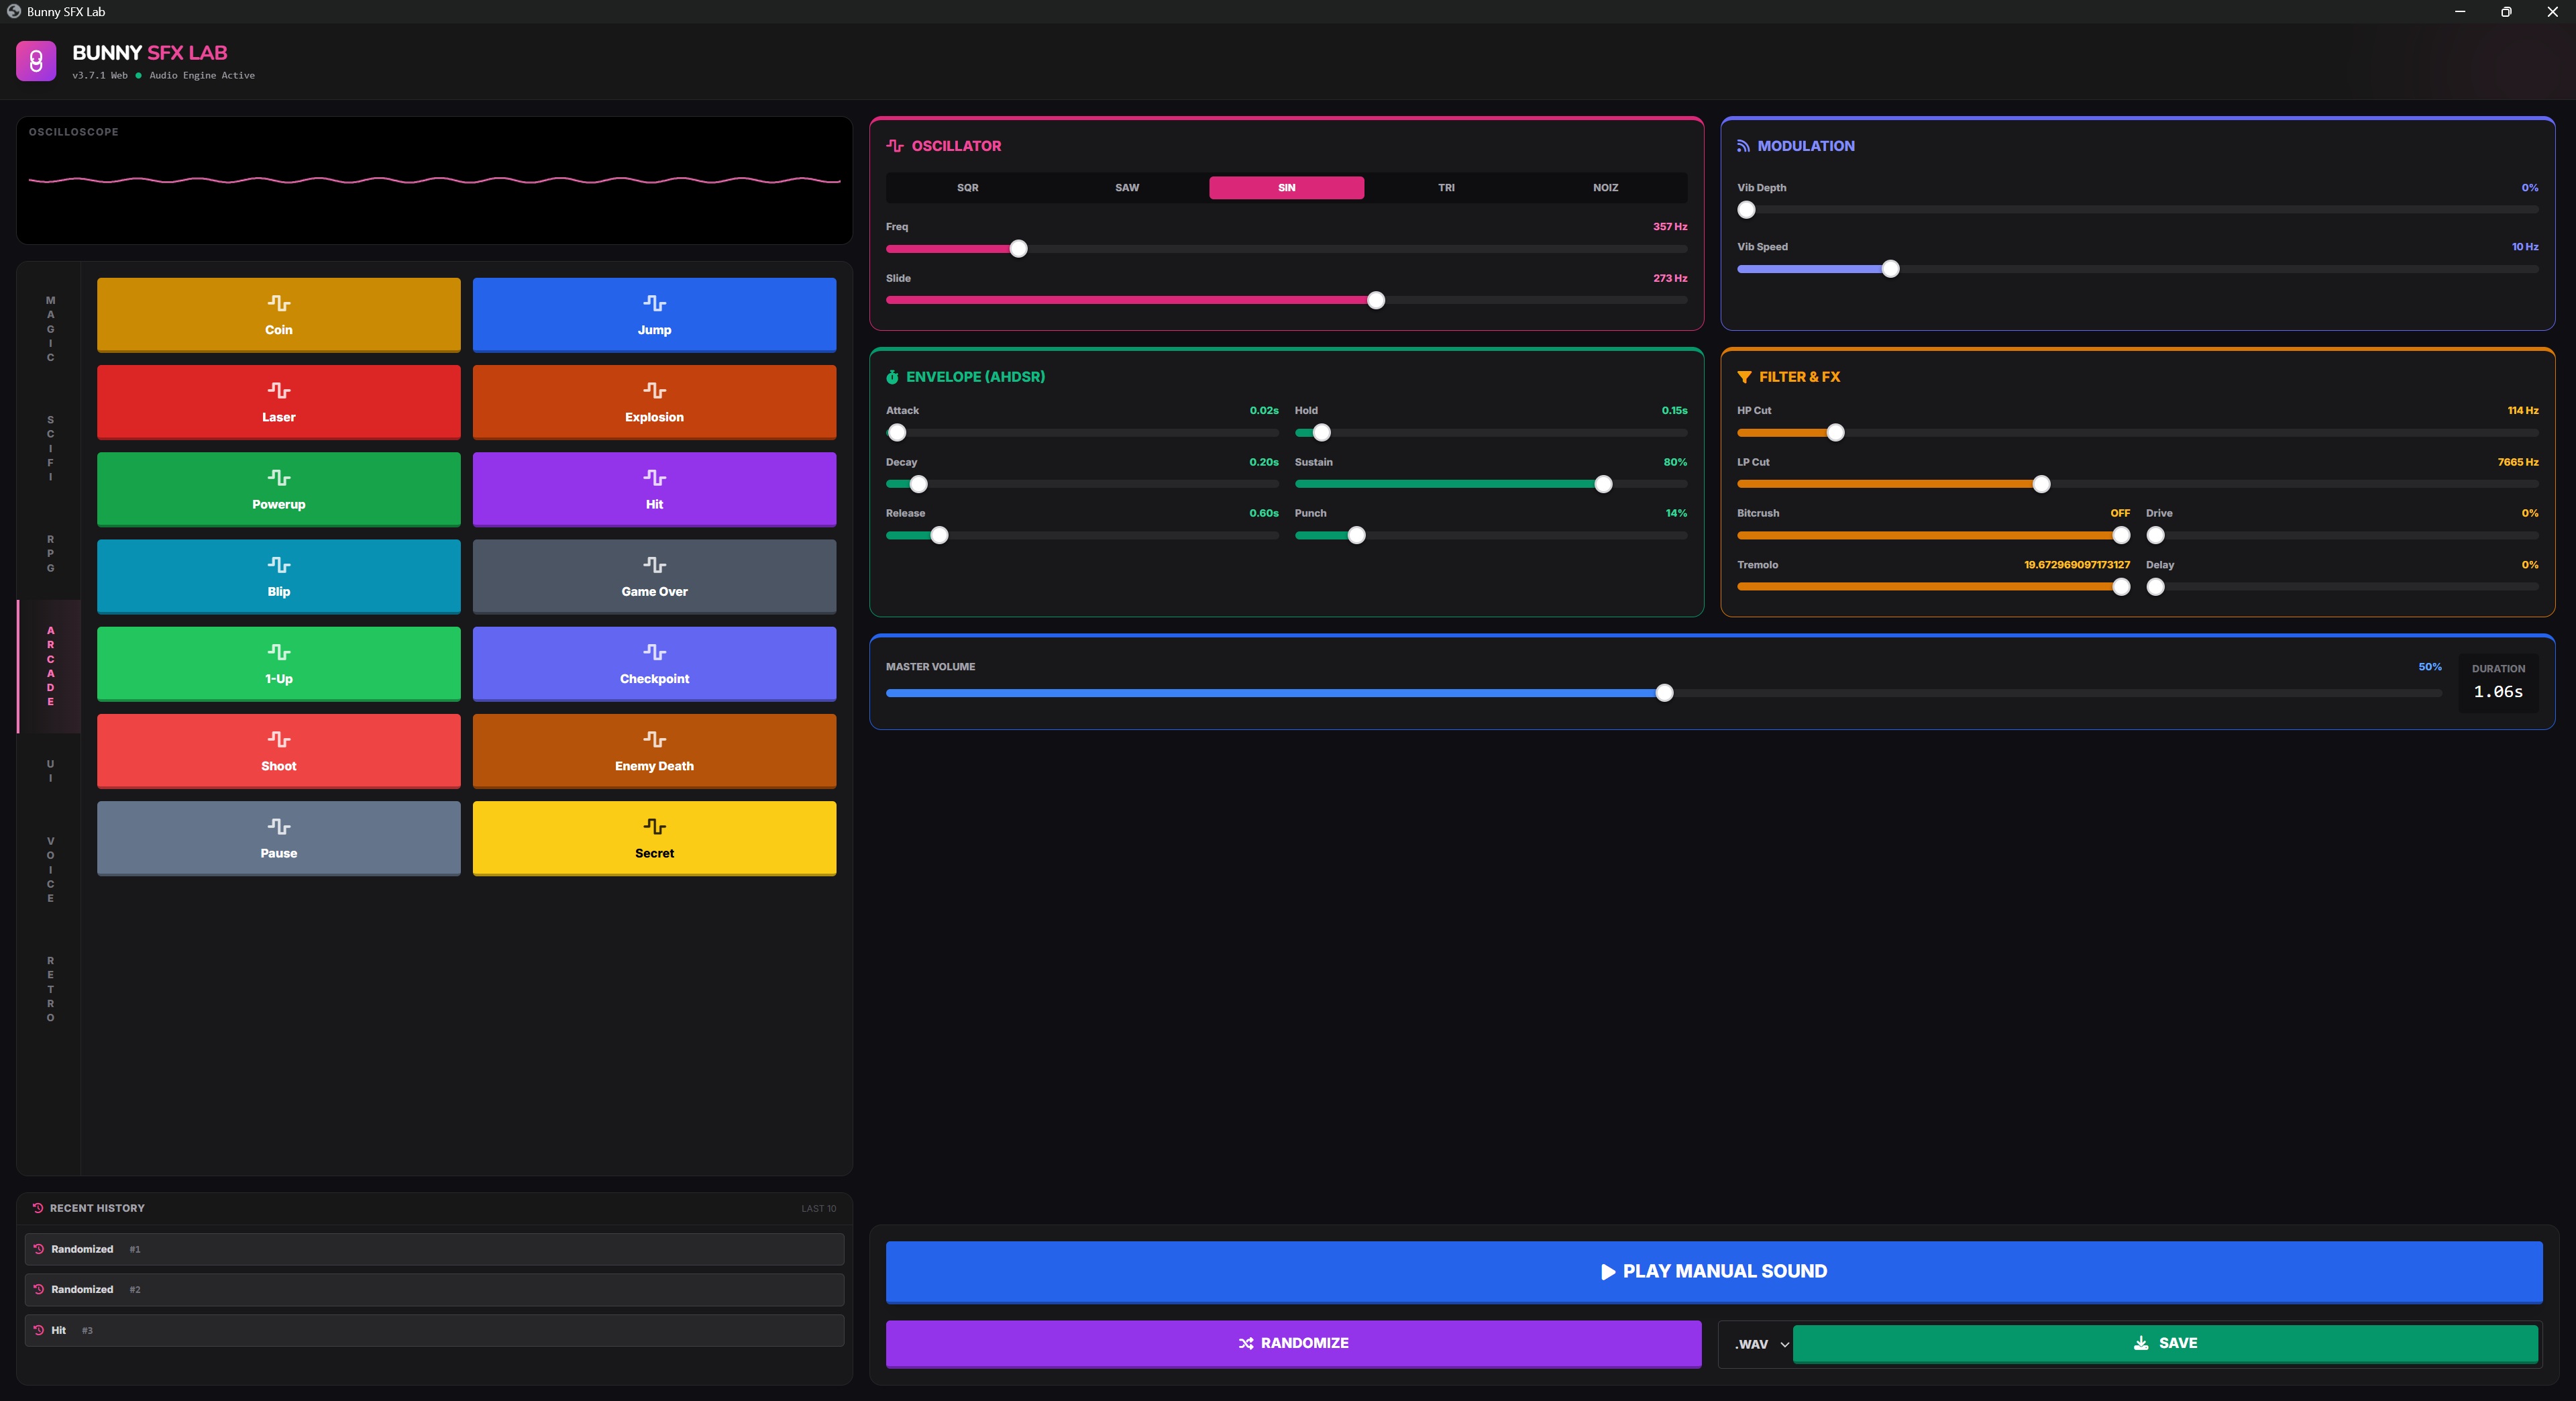Image resolution: width=2576 pixels, height=1401 pixels.
Task: Replay the Hit entry in Recent History
Action: (434, 1330)
